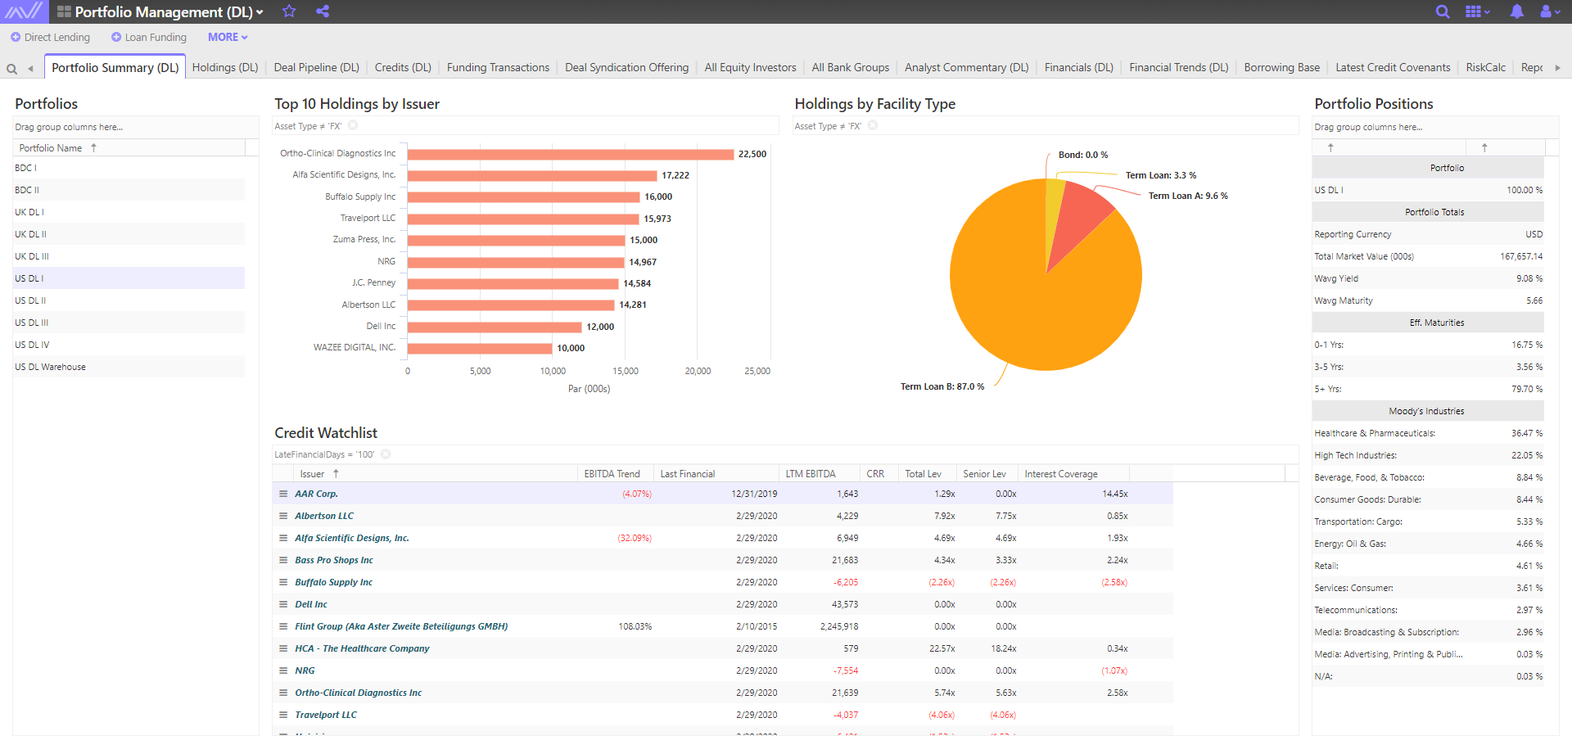This screenshot has height=745, width=1572.
Task: Mark dashboard as favorite with star
Action: click(x=289, y=11)
